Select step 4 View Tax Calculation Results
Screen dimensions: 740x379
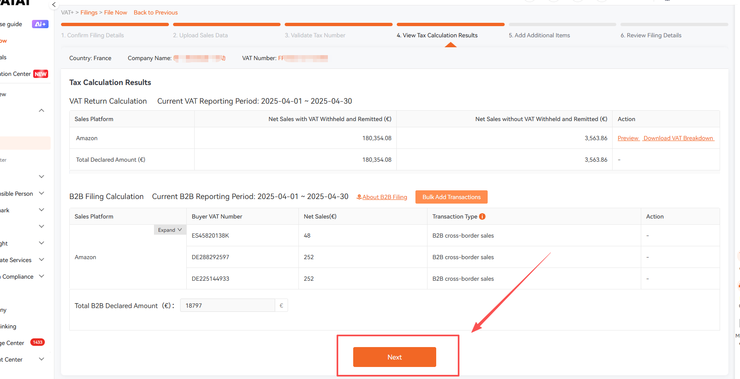tap(437, 35)
